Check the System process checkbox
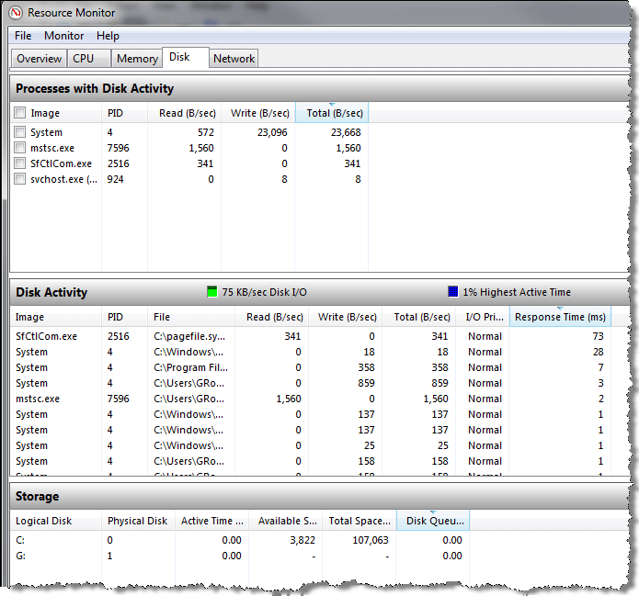 (x=20, y=132)
